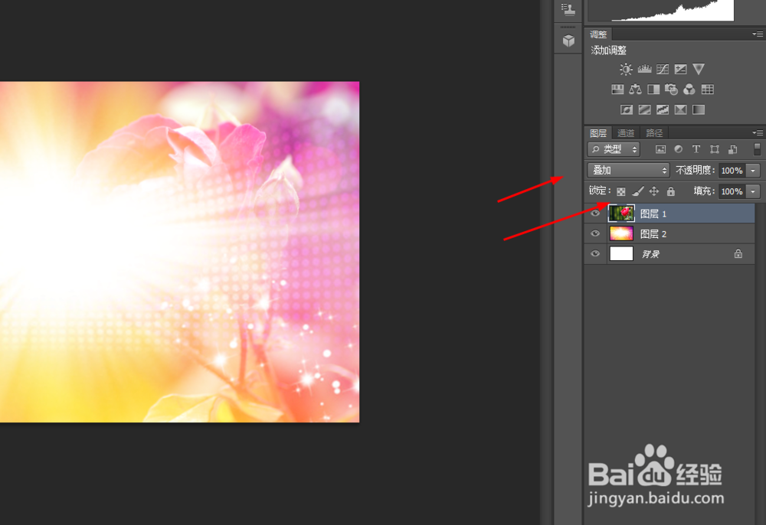The image size is (766, 525).
Task: Hide 背景 layer using eye icon
Action: [x=595, y=254]
